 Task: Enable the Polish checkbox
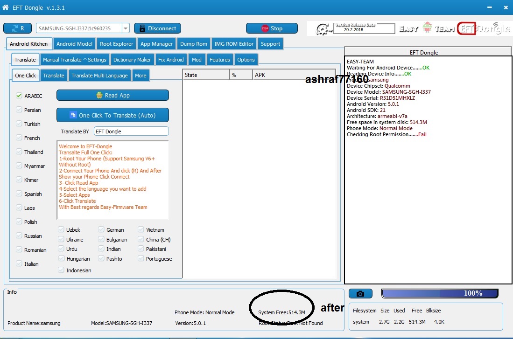[19, 221]
